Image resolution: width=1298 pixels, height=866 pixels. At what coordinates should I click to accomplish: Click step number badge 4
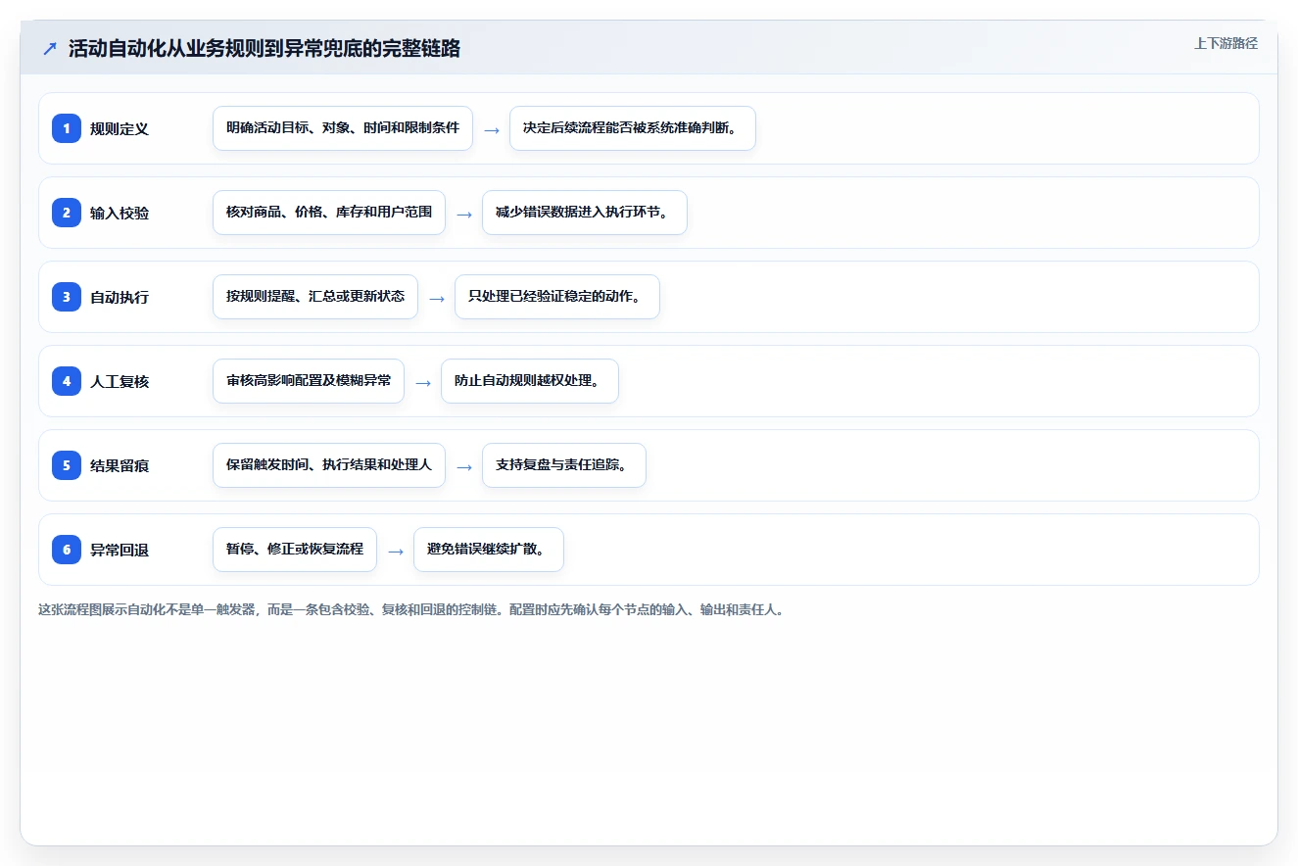click(x=67, y=380)
